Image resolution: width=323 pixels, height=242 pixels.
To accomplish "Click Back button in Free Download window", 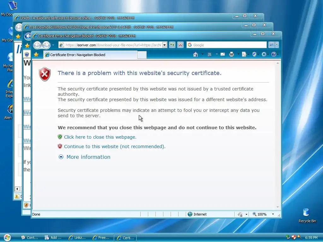I will click(28, 37).
